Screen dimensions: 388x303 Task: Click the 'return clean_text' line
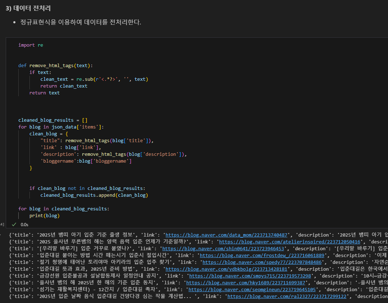pos(64,86)
